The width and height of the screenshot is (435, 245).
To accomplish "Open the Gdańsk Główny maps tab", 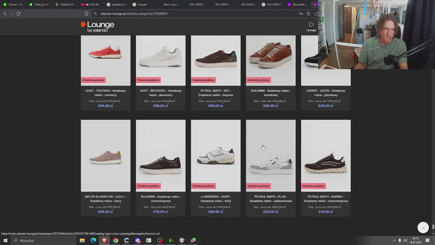I will (65, 4).
